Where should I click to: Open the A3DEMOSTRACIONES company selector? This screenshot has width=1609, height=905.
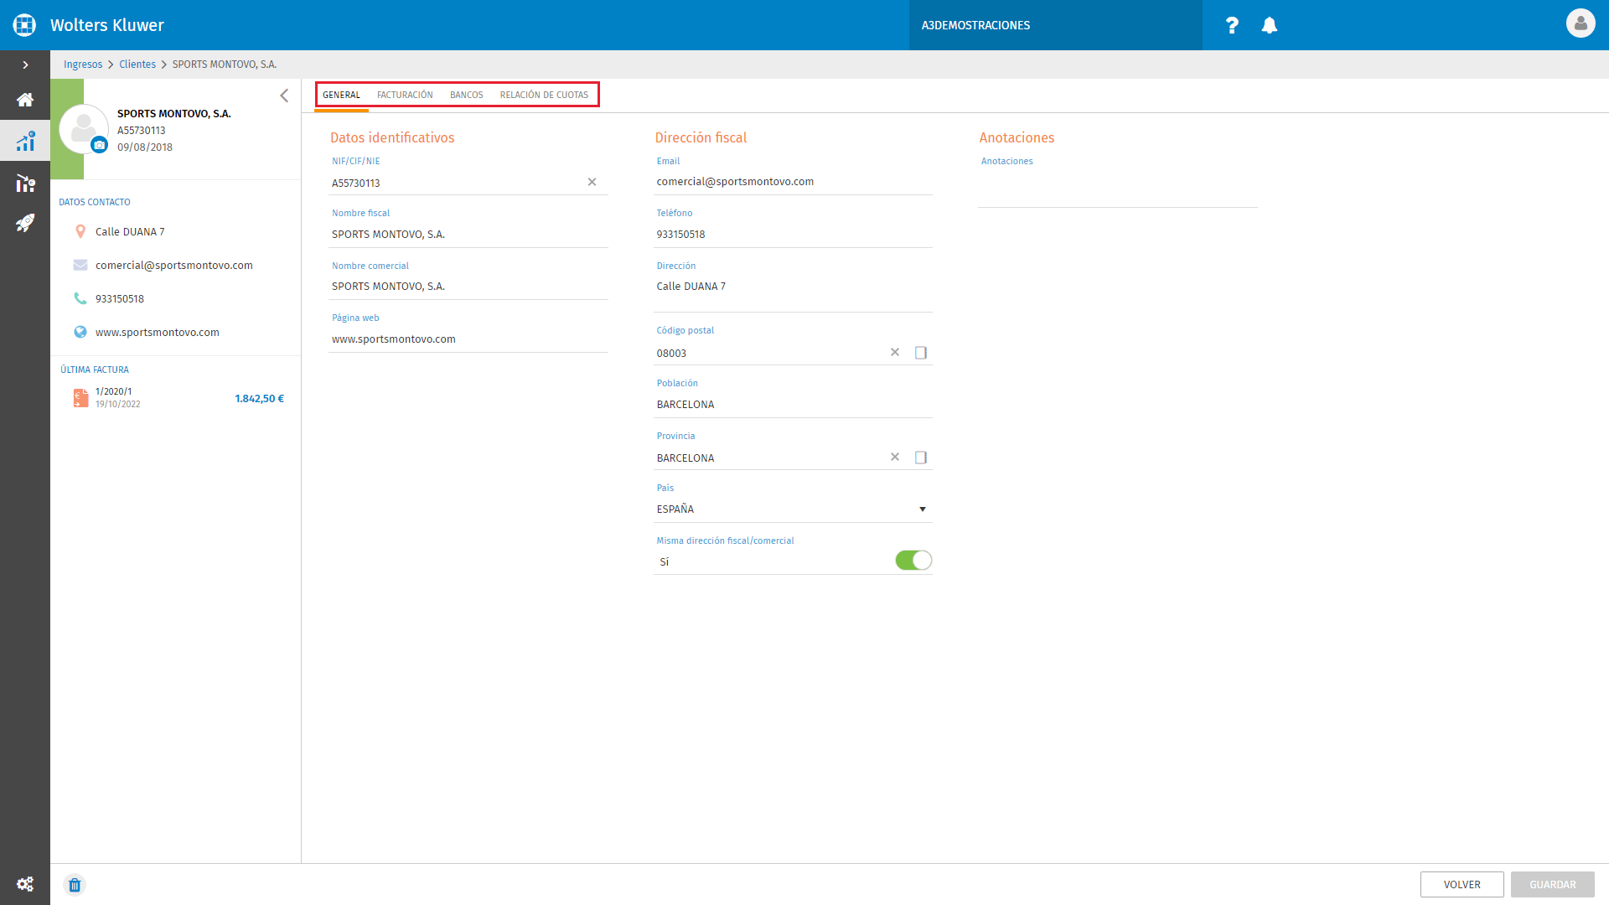tap(1055, 25)
